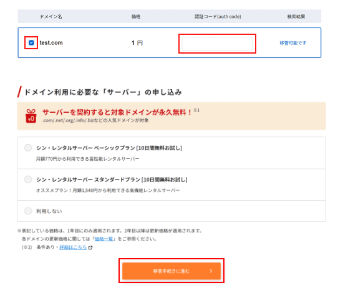Select シン・レンタルサーバー スタンダードプラン radio button
The width and height of the screenshot is (343, 288).
28,180
